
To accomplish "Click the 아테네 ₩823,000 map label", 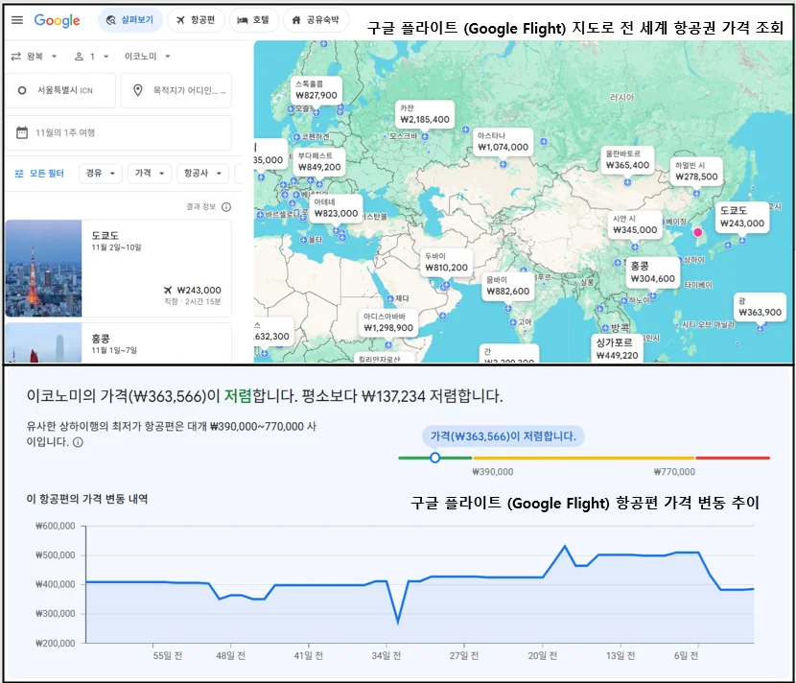I will tap(336, 209).
